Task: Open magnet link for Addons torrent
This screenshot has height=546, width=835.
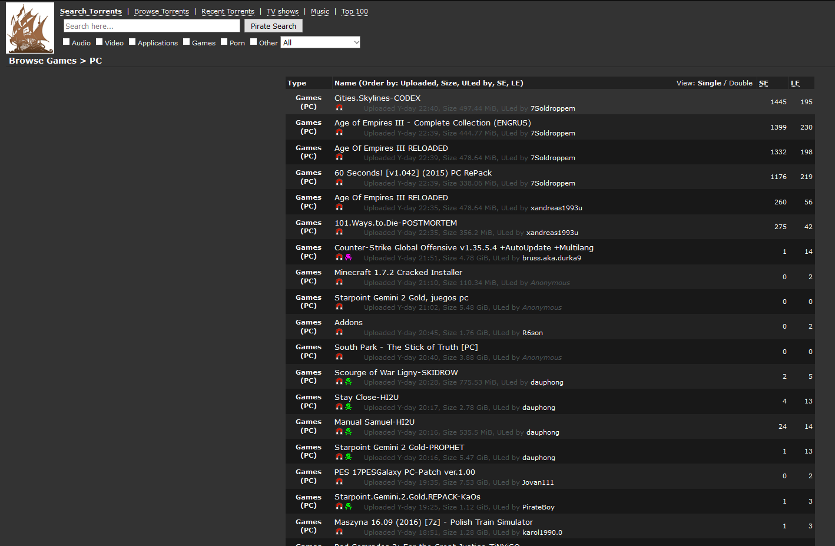Action: pos(339,332)
